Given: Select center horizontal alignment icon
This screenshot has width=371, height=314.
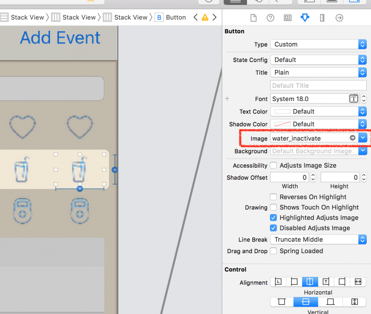Looking at the screenshot, I should click(x=310, y=282).
